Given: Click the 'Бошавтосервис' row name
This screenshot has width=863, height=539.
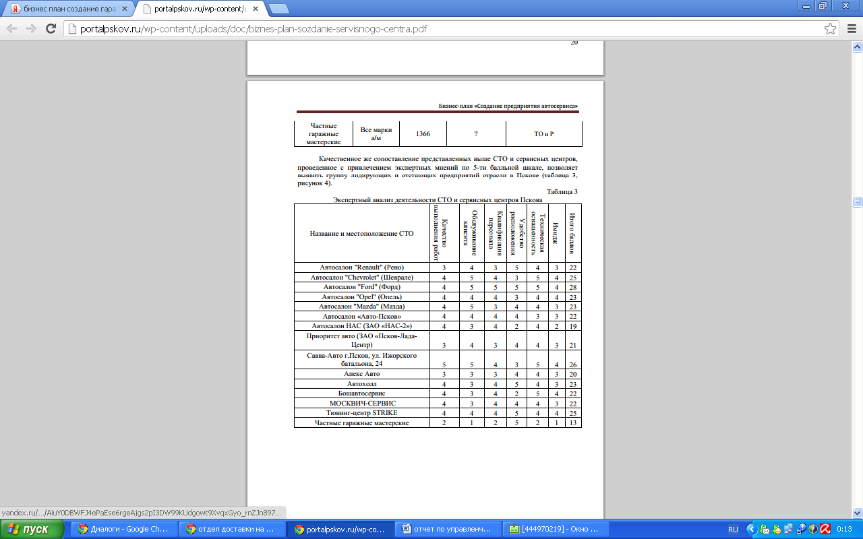Looking at the screenshot, I should (x=361, y=393).
